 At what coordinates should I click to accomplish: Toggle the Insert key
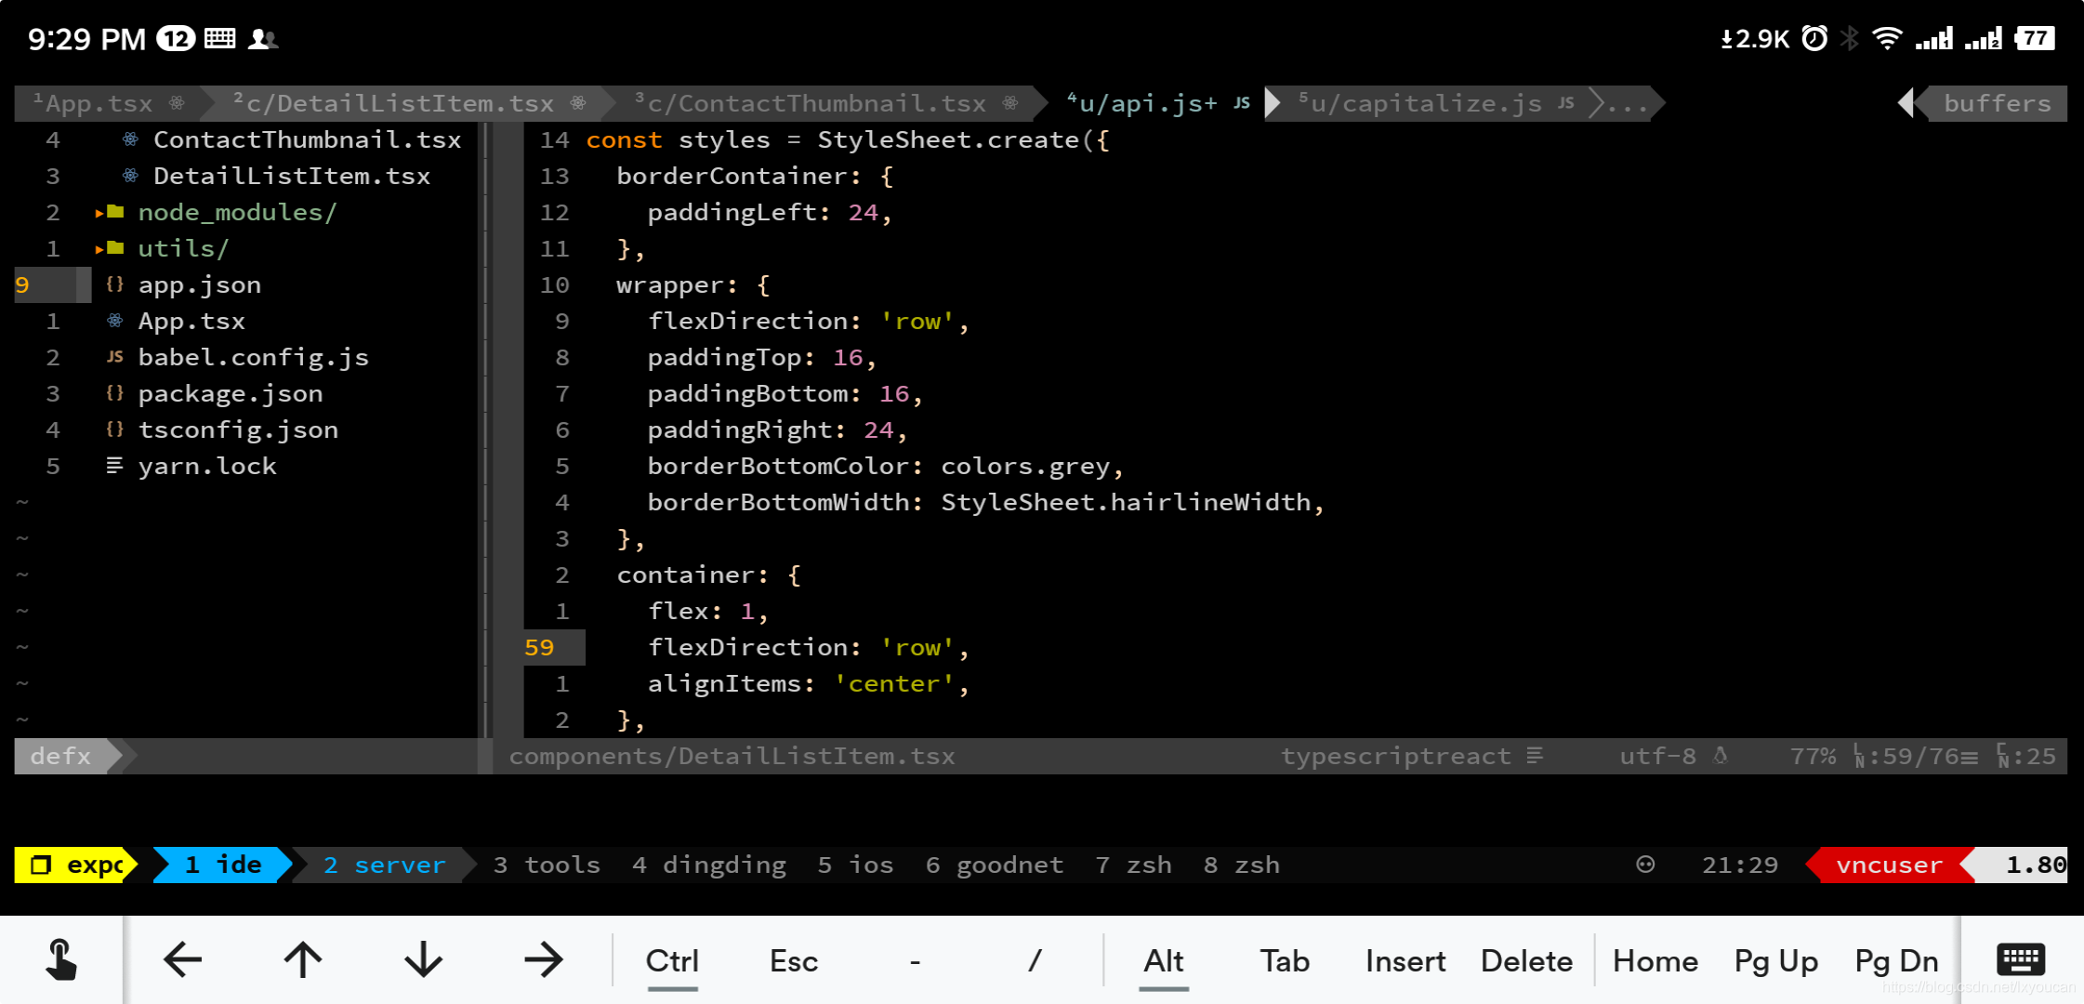pos(1405,961)
